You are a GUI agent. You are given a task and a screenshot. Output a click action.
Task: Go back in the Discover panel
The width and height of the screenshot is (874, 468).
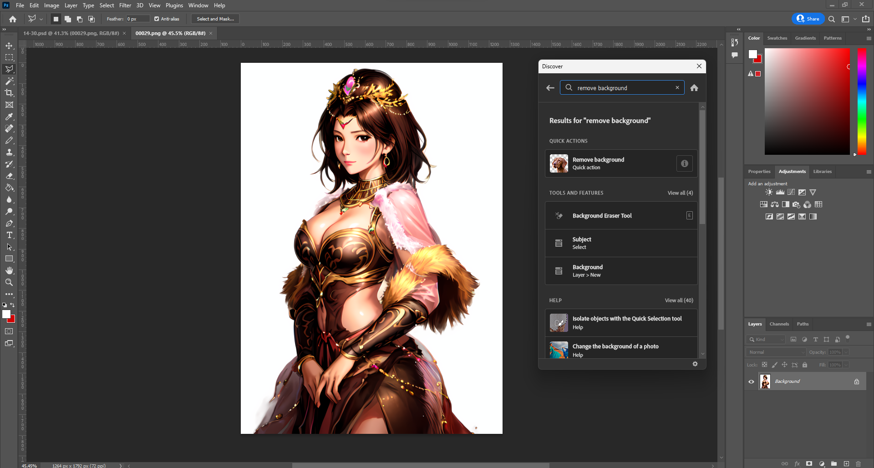pos(550,88)
